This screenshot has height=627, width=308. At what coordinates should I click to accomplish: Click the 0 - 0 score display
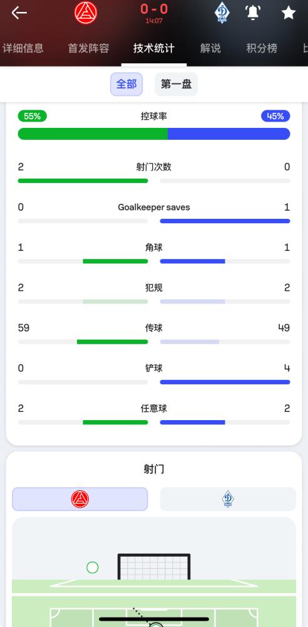tap(154, 9)
